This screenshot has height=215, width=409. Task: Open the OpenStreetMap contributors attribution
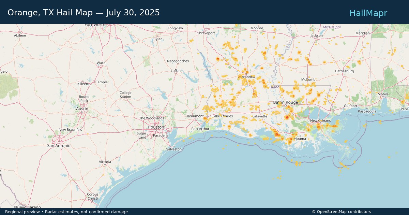pyautogui.click(x=342, y=212)
